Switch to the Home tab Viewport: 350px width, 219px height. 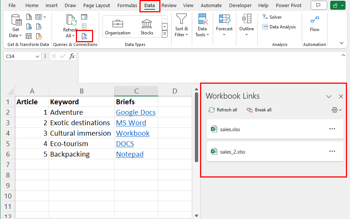click(x=32, y=5)
